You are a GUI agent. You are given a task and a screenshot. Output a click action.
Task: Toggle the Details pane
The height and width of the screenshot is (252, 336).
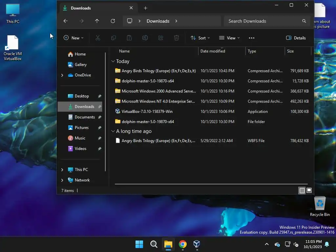(x=296, y=38)
